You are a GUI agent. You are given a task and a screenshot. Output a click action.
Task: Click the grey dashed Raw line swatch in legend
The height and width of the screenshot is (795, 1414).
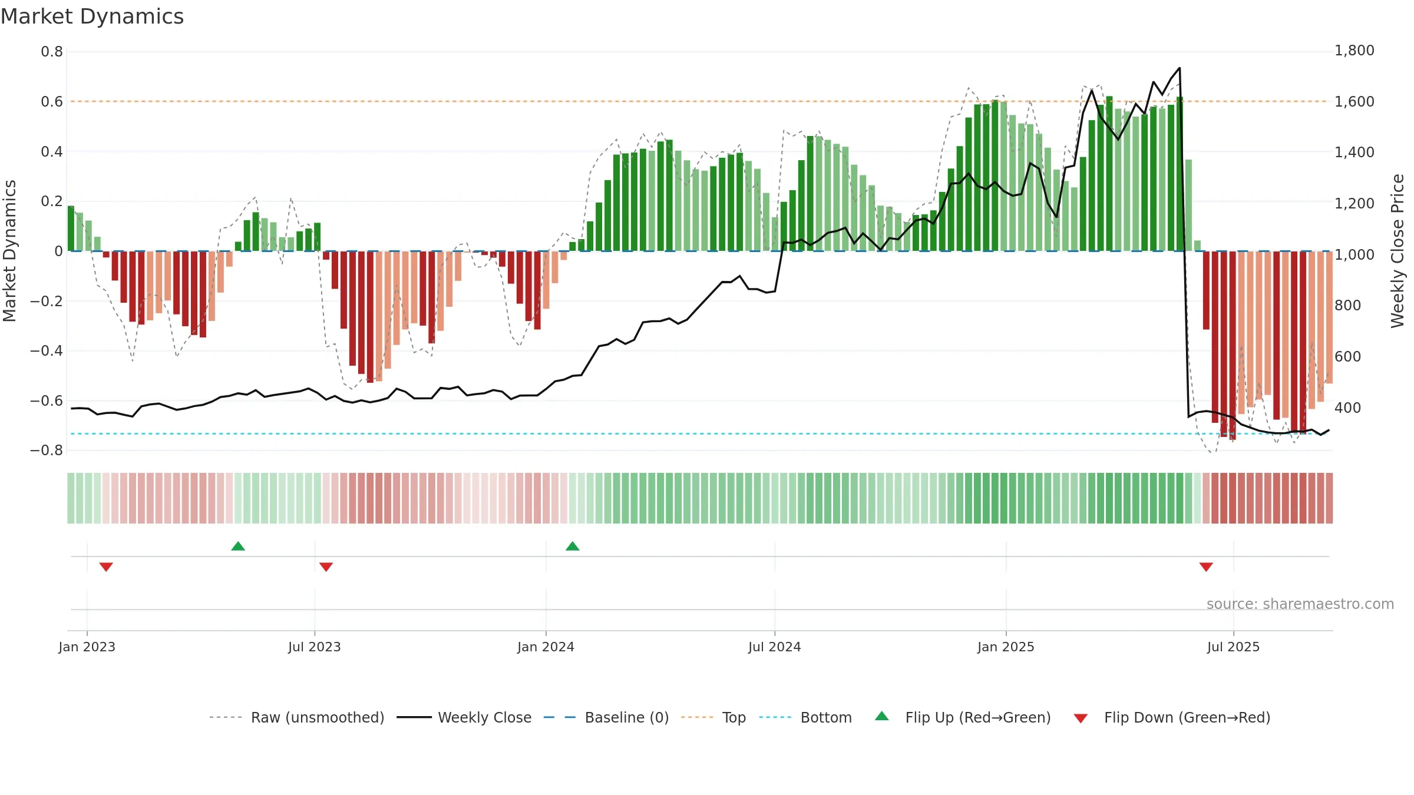point(226,717)
